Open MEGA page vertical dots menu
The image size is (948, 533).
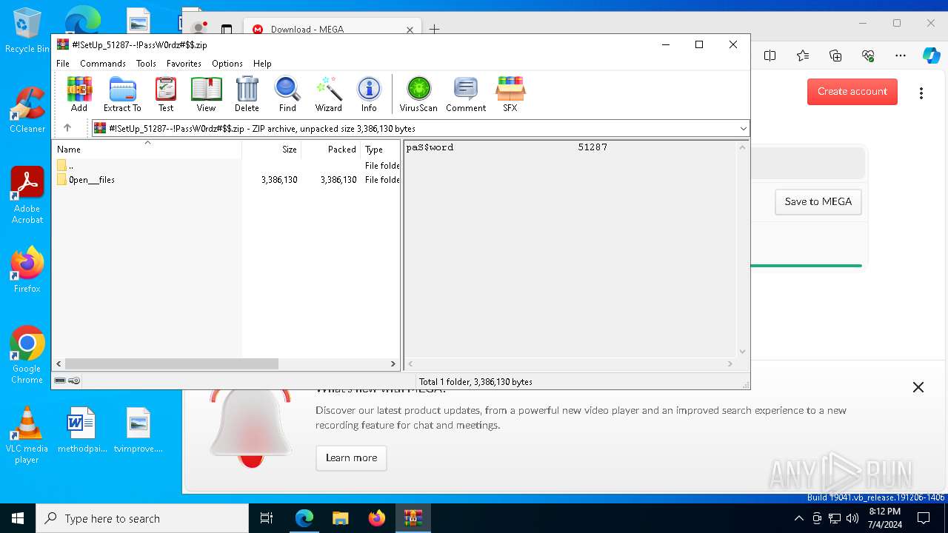tap(921, 93)
